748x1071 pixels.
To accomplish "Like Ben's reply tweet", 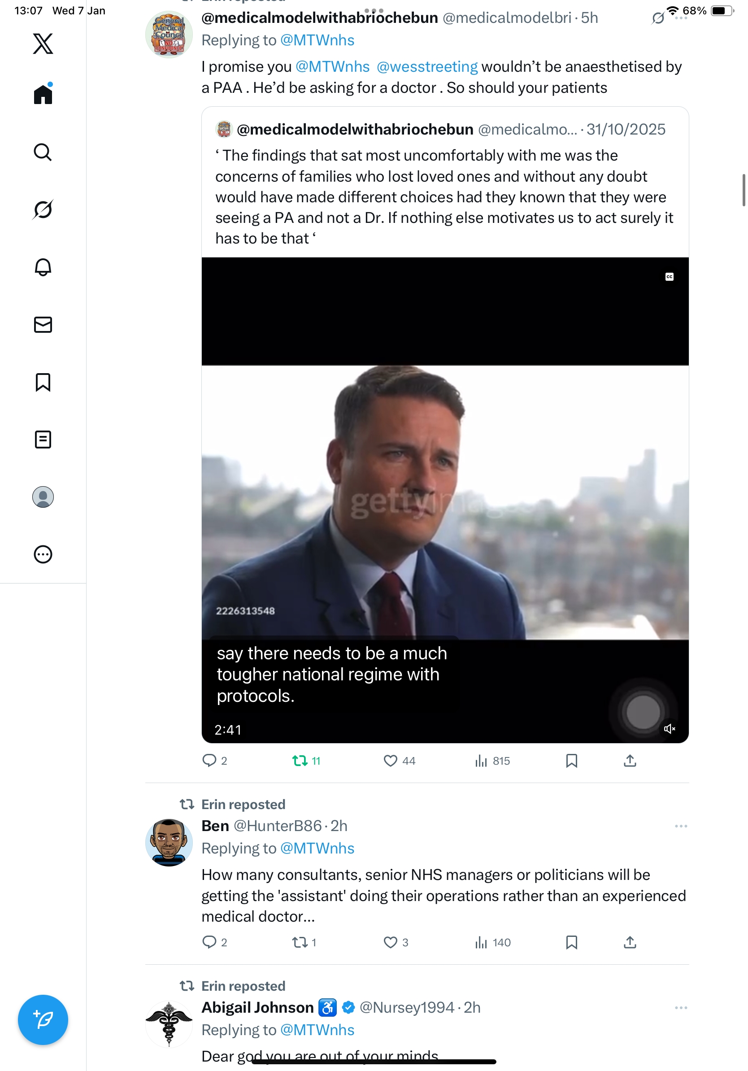I will tap(390, 942).
